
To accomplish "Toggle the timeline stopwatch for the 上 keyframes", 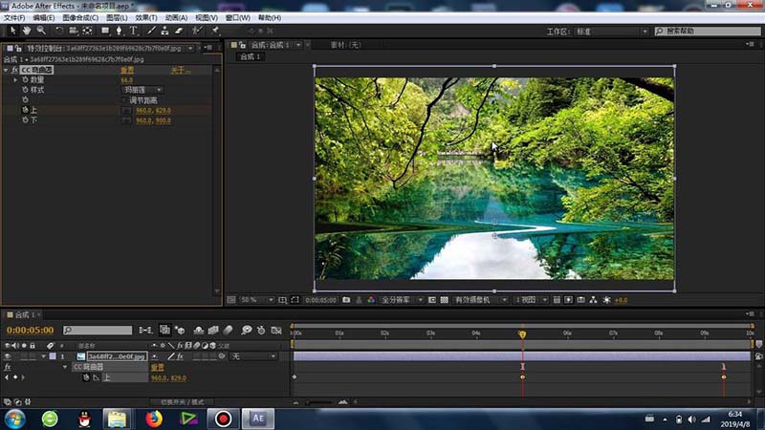I will pyautogui.click(x=86, y=377).
